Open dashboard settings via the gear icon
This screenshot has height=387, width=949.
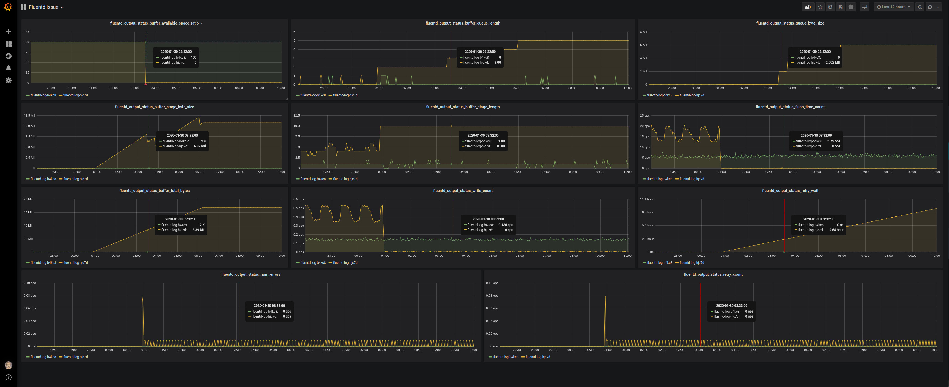click(x=851, y=7)
